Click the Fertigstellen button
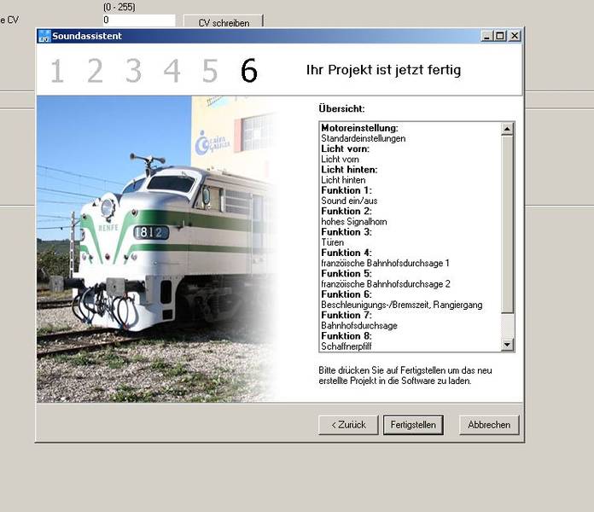Viewport: 594px width, 512px height. (x=413, y=425)
